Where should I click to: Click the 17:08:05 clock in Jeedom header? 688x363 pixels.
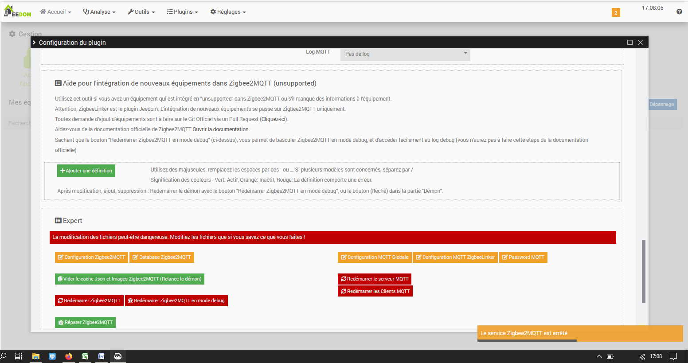click(653, 8)
